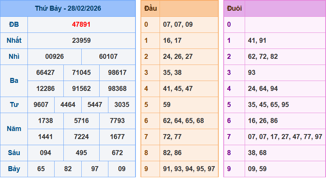Click fifth prize number 7793
Viewport: 326px width, 178px height.
tap(117, 121)
